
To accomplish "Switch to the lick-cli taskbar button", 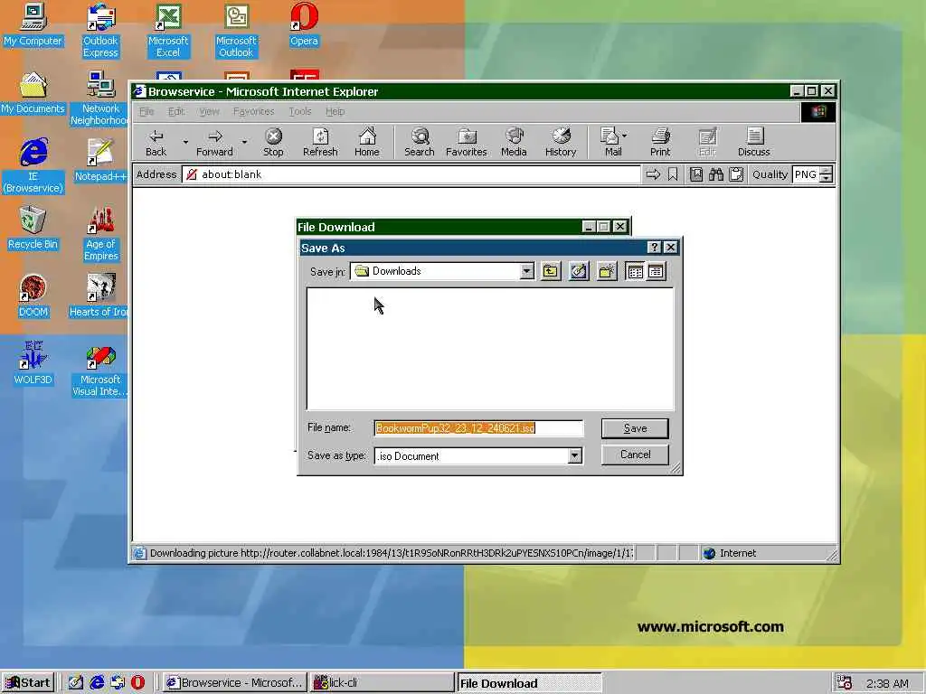I will tap(382, 683).
